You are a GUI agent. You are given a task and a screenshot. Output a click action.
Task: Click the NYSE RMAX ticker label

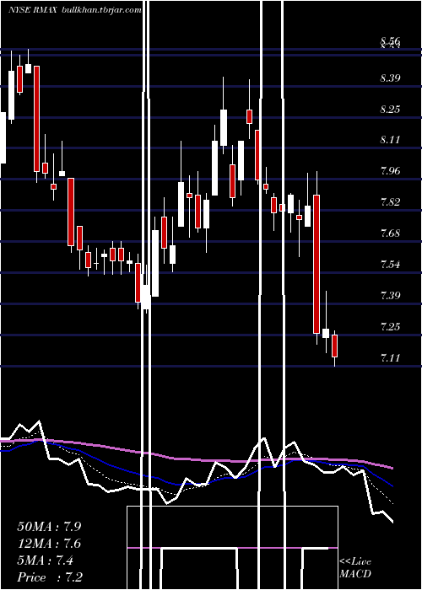click(x=32, y=10)
